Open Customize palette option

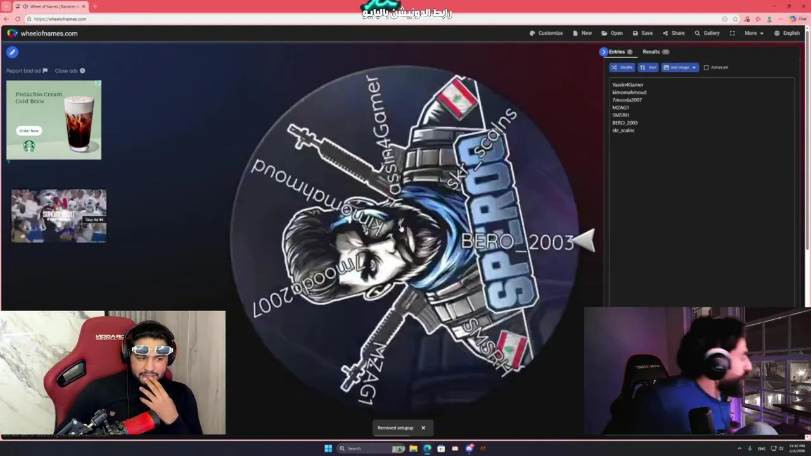click(x=546, y=33)
